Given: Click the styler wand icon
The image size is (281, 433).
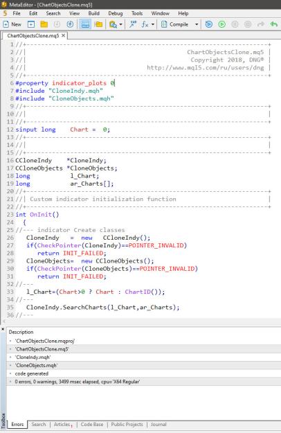Looking at the screenshot, I should (x=133, y=24).
